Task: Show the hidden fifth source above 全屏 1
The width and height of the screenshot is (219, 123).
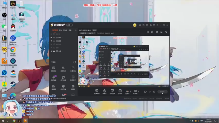Action: pyautogui.click(x=51, y=48)
